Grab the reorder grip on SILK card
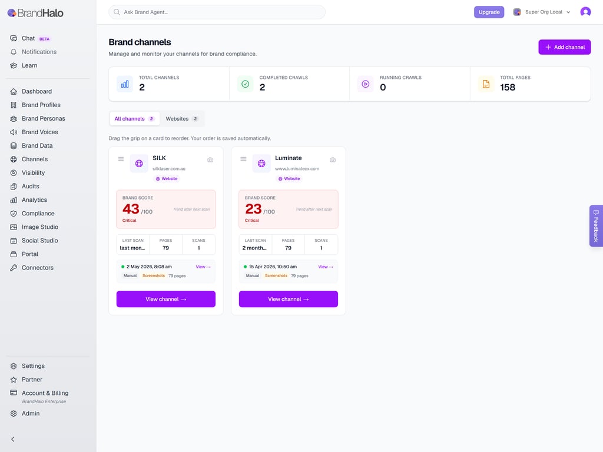 121,159
